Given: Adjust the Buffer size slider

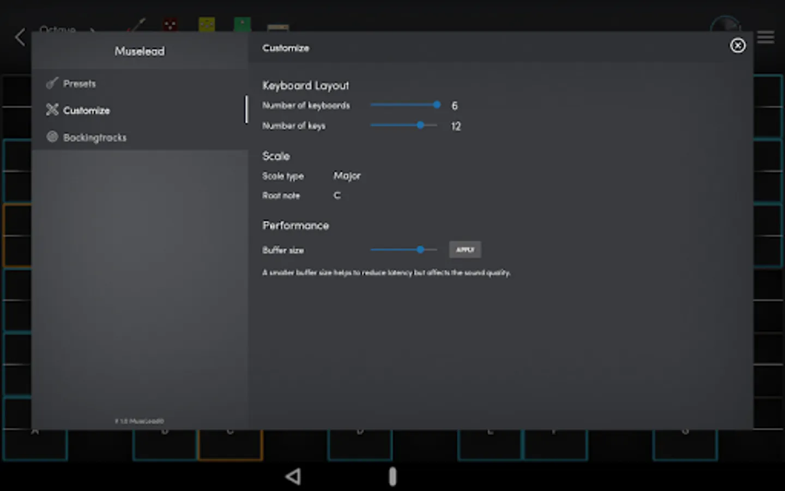Looking at the screenshot, I should pyautogui.click(x=404, y=249).
